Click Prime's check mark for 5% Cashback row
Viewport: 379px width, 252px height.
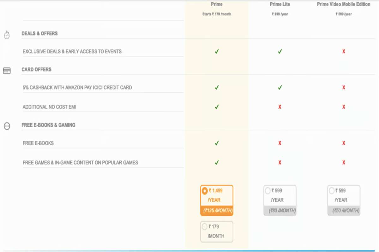pyautogui.click(x=217, y=87)
